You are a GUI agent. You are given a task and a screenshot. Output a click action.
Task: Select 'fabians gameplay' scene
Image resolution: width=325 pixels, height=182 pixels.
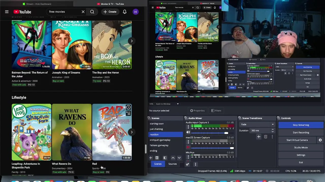(166, 145)
